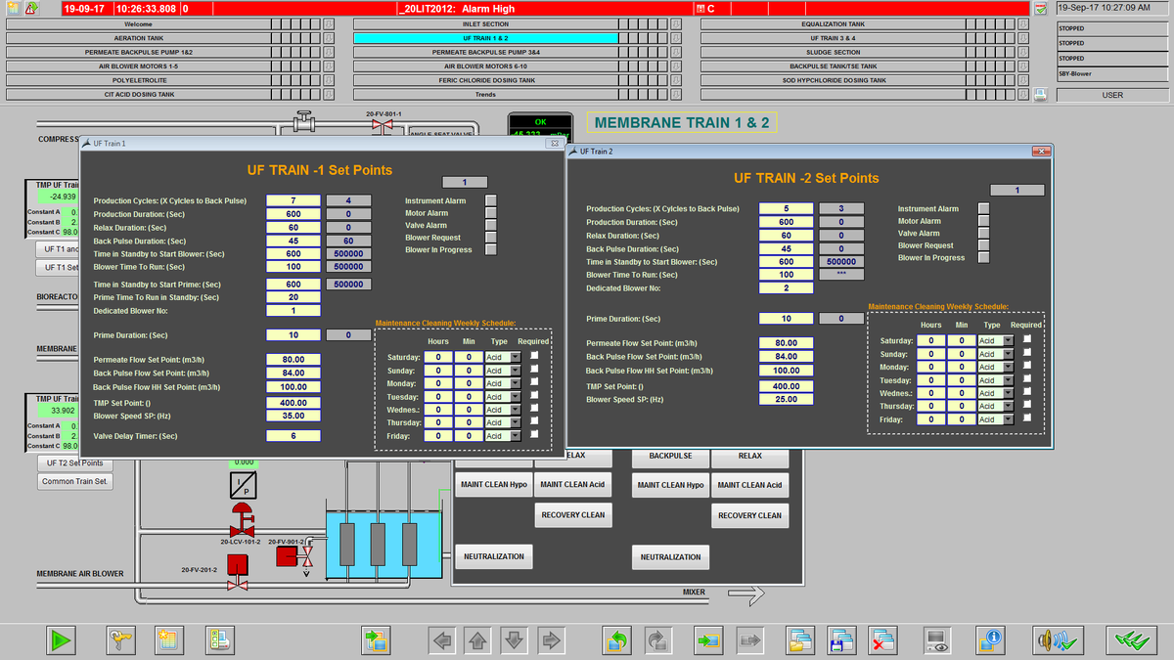The width and height of the screenshot is (1174, 660).
Task: Click the previous picture back-arrow icon
Action: (x=617, y=640)
